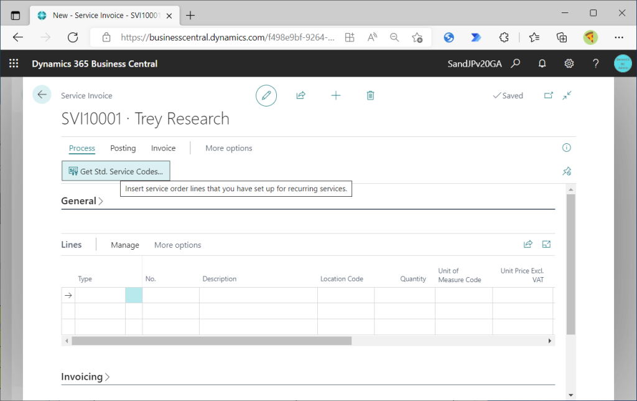Click Dynamics 365 Business Central title
The height and width of the screenshot is (401, 637).
95,64
